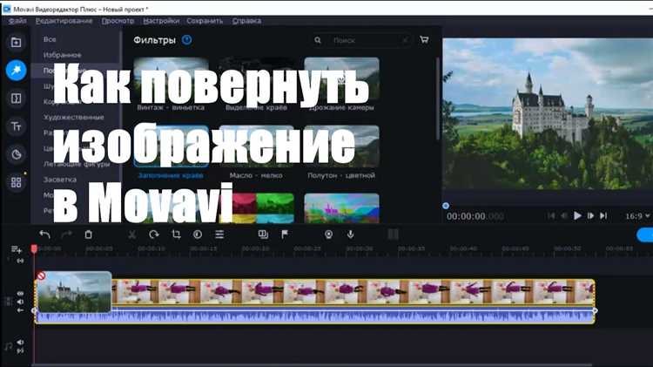Open Clip properties sliders icon

tap(219, 234)
